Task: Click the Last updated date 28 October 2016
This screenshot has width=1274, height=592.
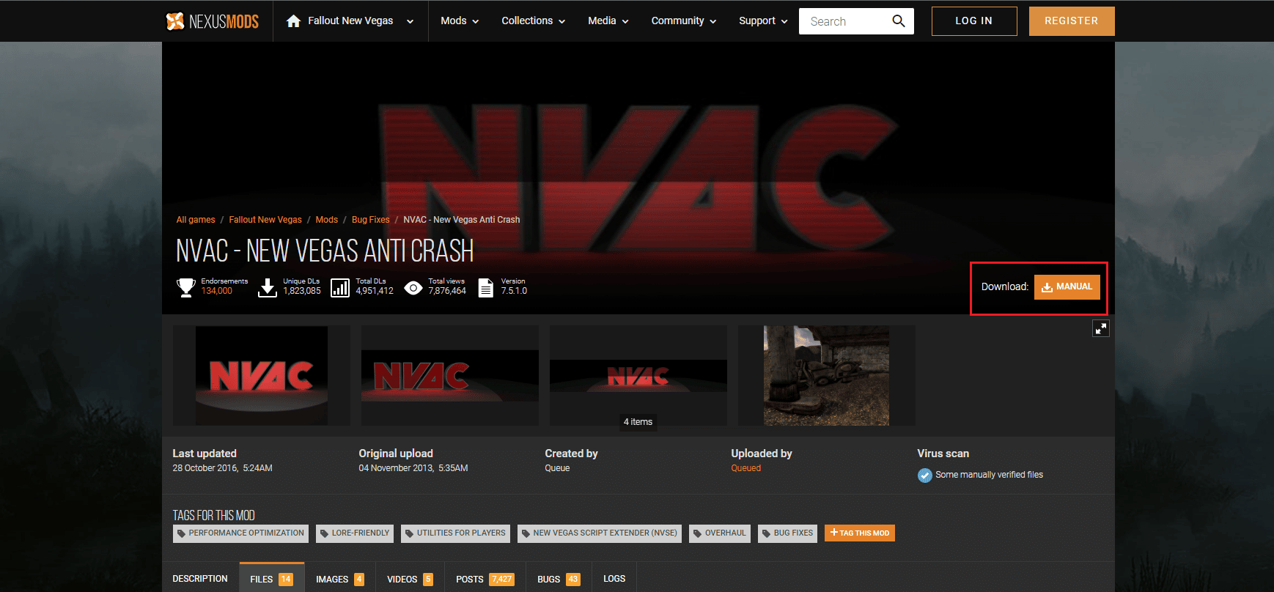Action: [222, 468]
